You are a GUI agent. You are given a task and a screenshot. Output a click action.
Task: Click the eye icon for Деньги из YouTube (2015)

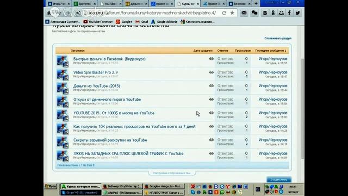[x=212, y=86]
